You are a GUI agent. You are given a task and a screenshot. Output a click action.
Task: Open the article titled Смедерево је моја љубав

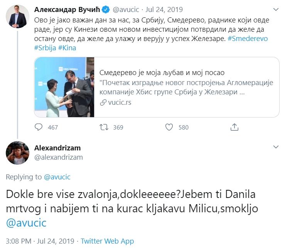162,73
